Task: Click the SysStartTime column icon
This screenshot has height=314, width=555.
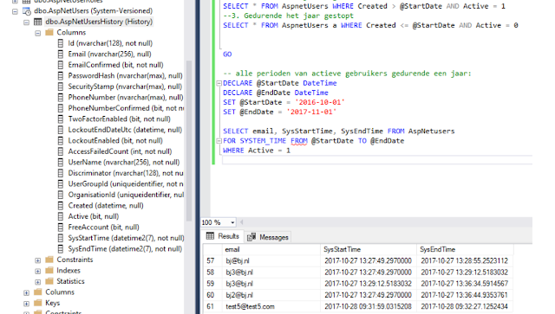Action: [x=61, y=239]
